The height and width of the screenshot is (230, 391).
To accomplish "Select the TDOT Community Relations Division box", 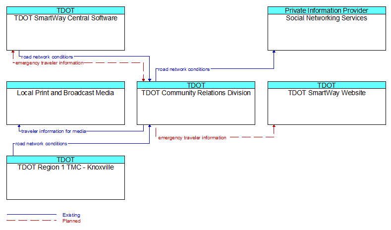I will [x=196, y=103].
